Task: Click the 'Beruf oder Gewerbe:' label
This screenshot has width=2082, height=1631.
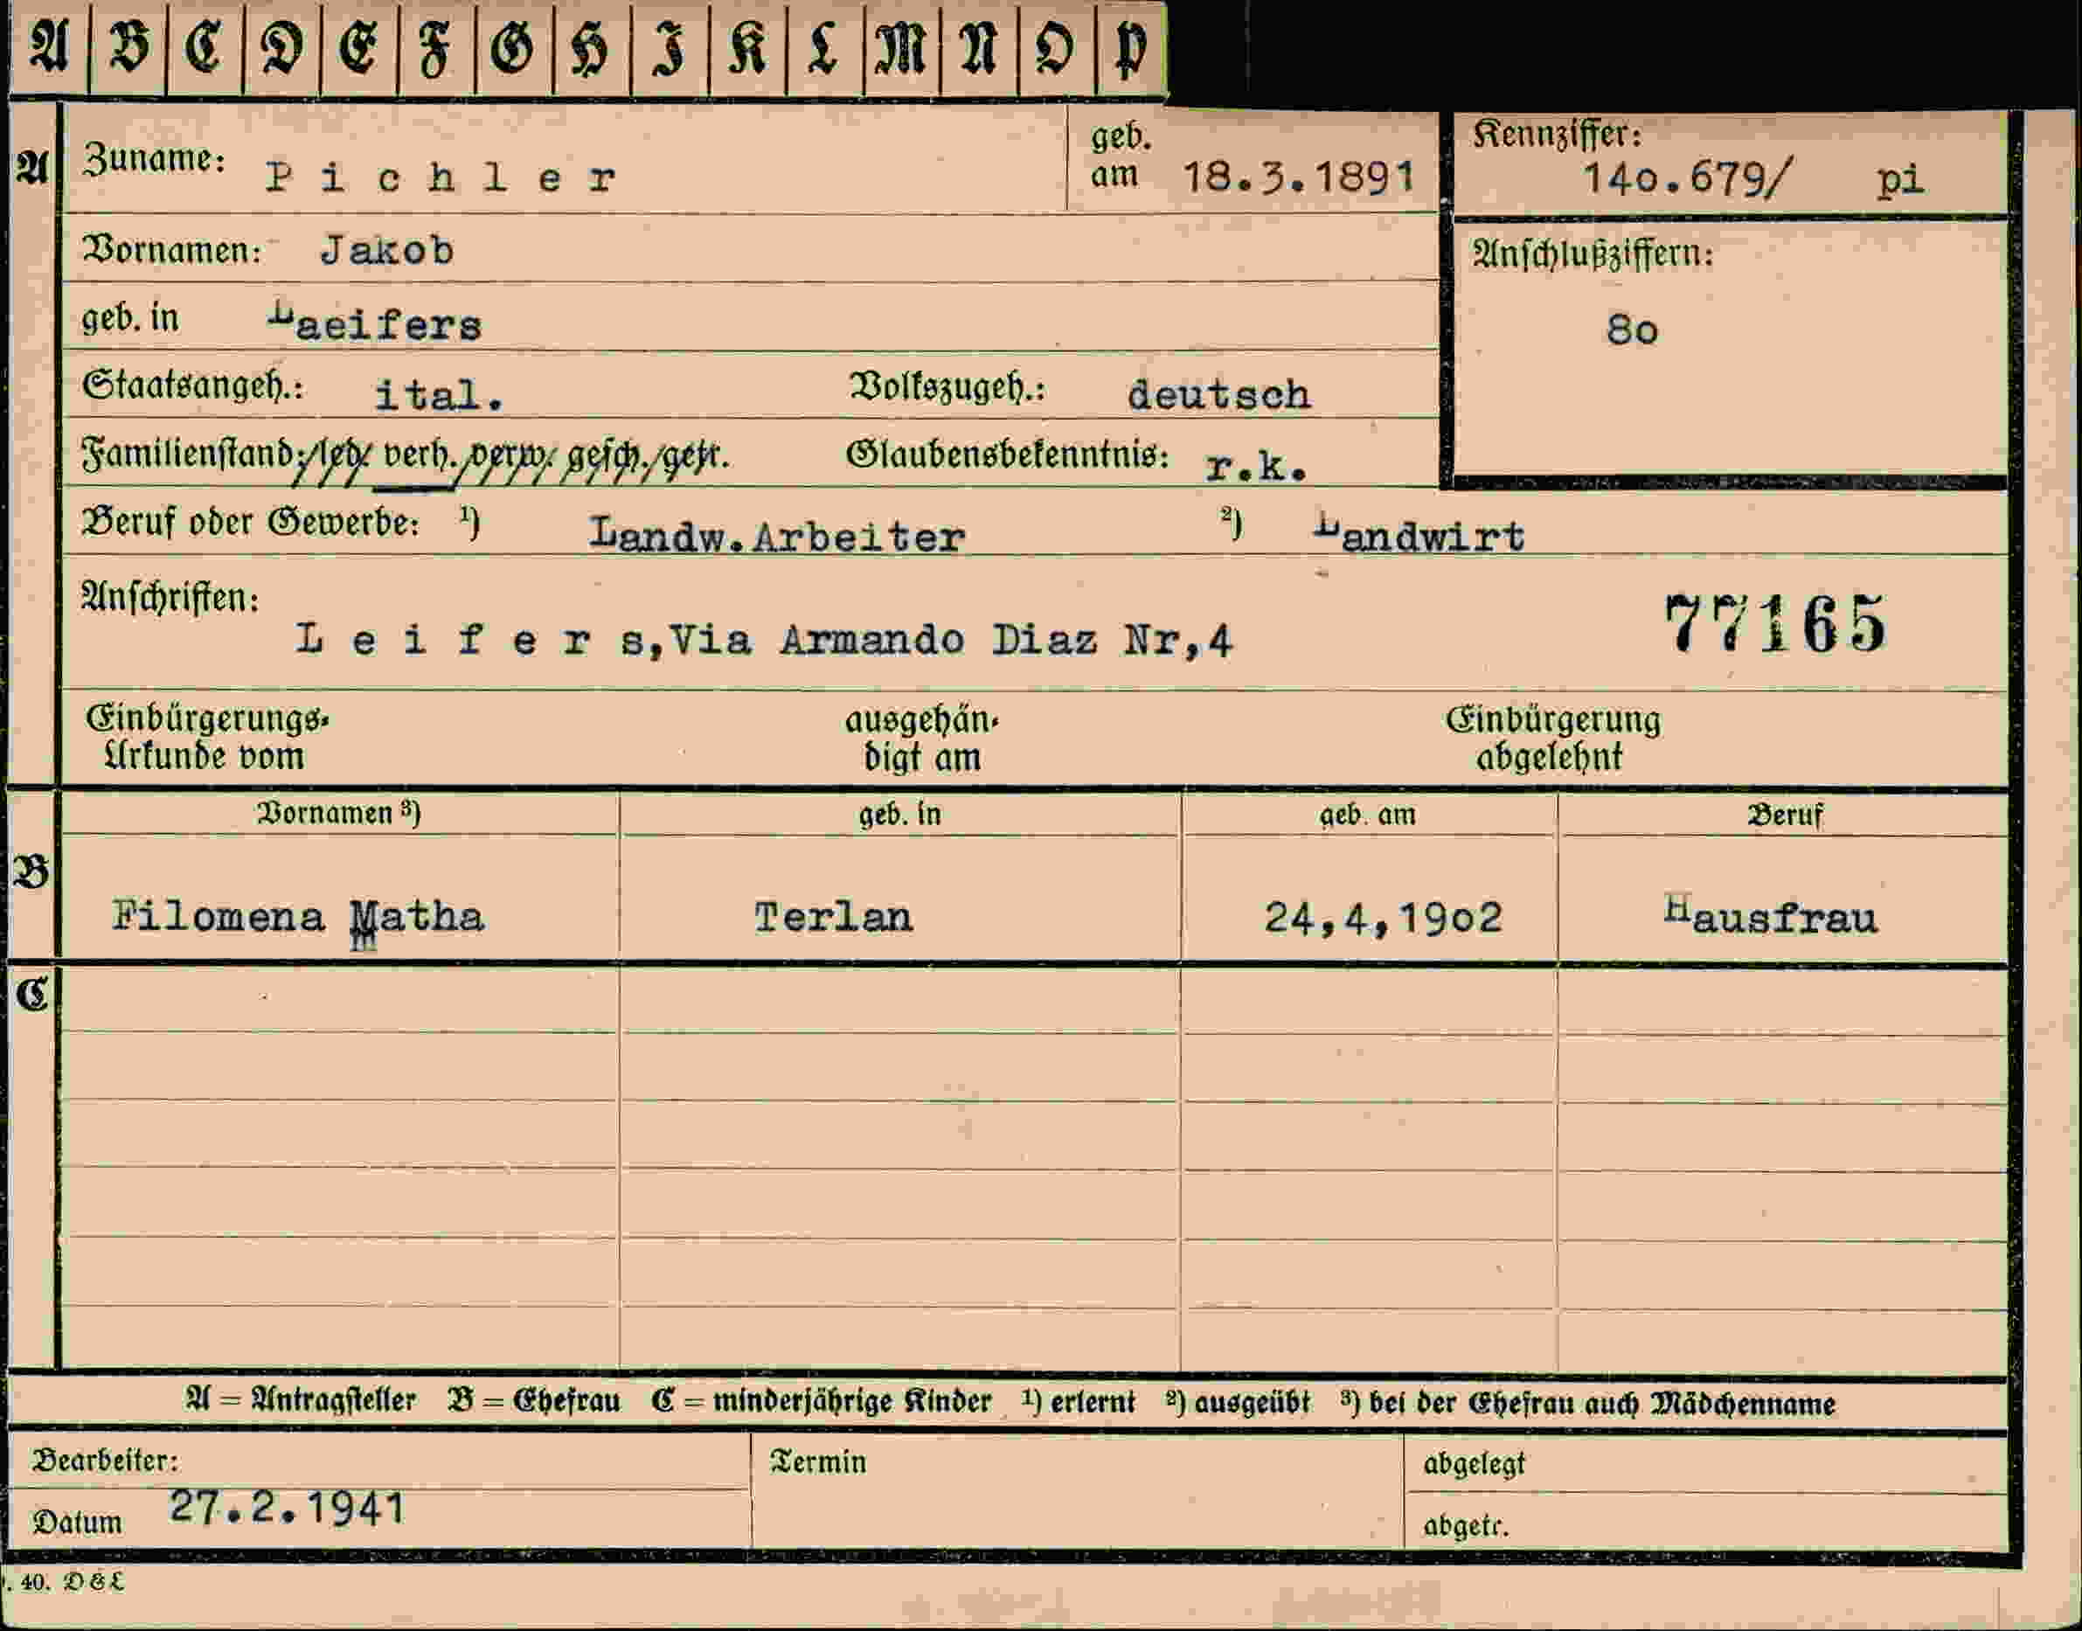Action: pos(250,523)
